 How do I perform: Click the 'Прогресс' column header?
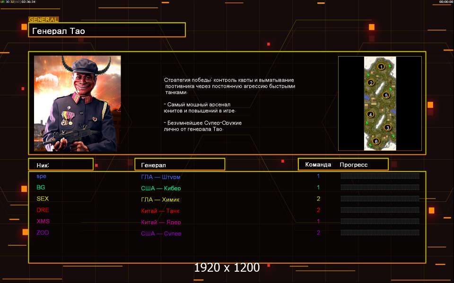354,165
